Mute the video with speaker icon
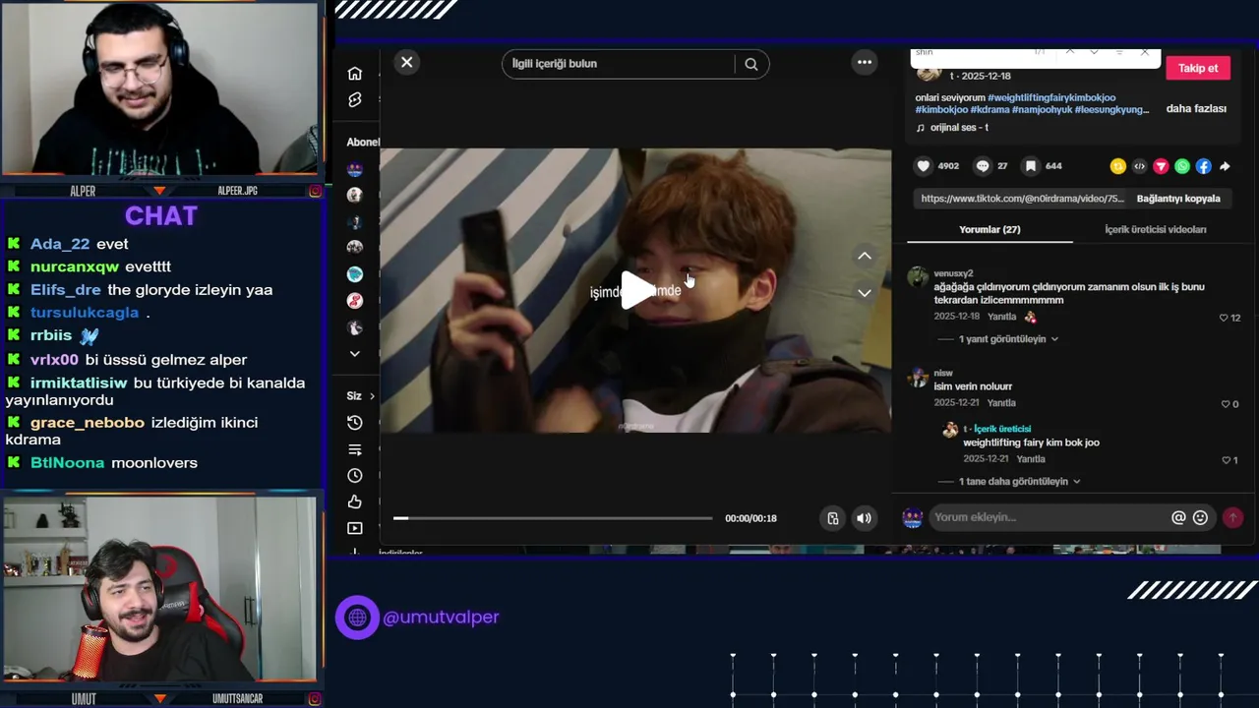 tap(864, 518)
